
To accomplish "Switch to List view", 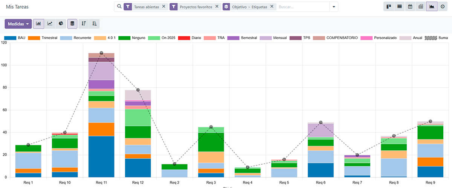I will [x=399, y=7].
